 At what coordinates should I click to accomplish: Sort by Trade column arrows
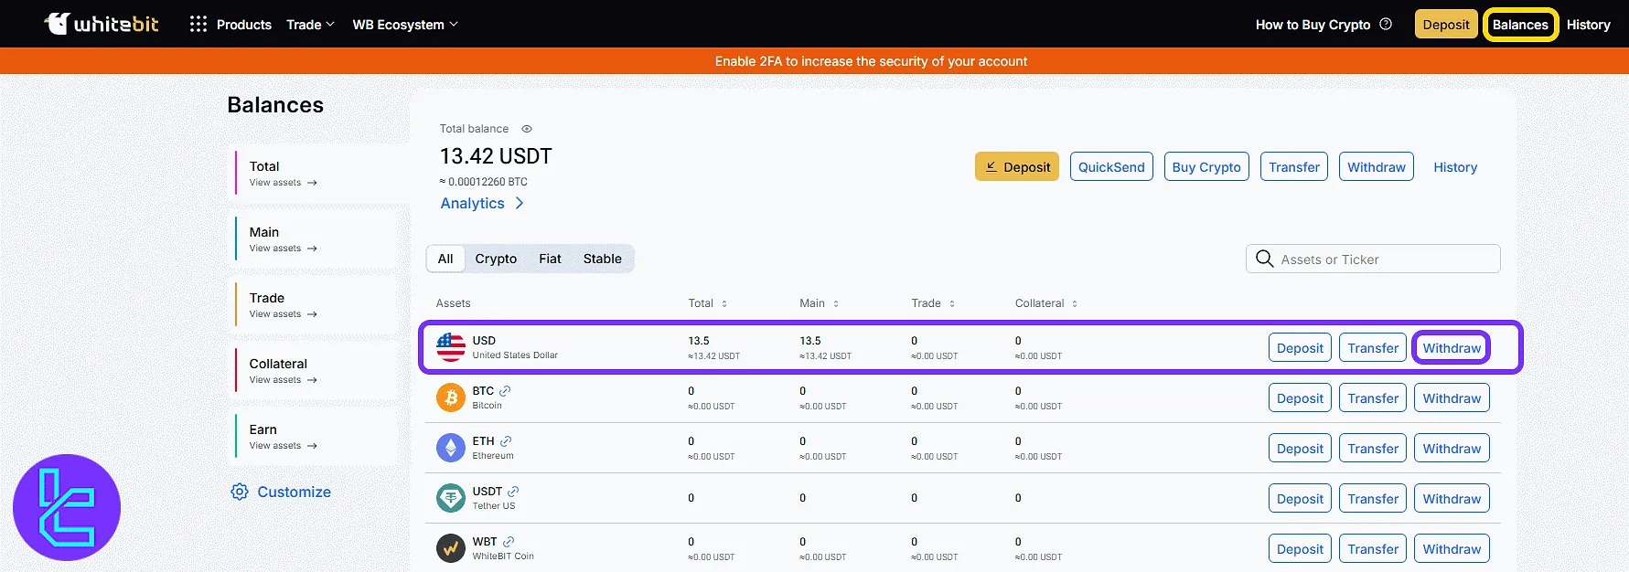pyautogui.click(x=952, y=303)
